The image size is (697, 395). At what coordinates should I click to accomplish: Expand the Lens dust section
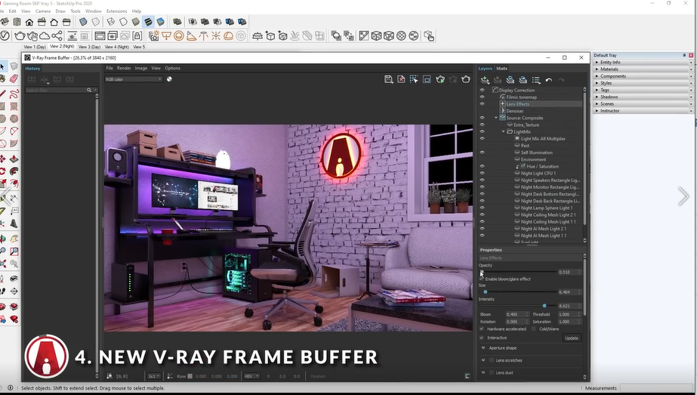coord(483,373)
